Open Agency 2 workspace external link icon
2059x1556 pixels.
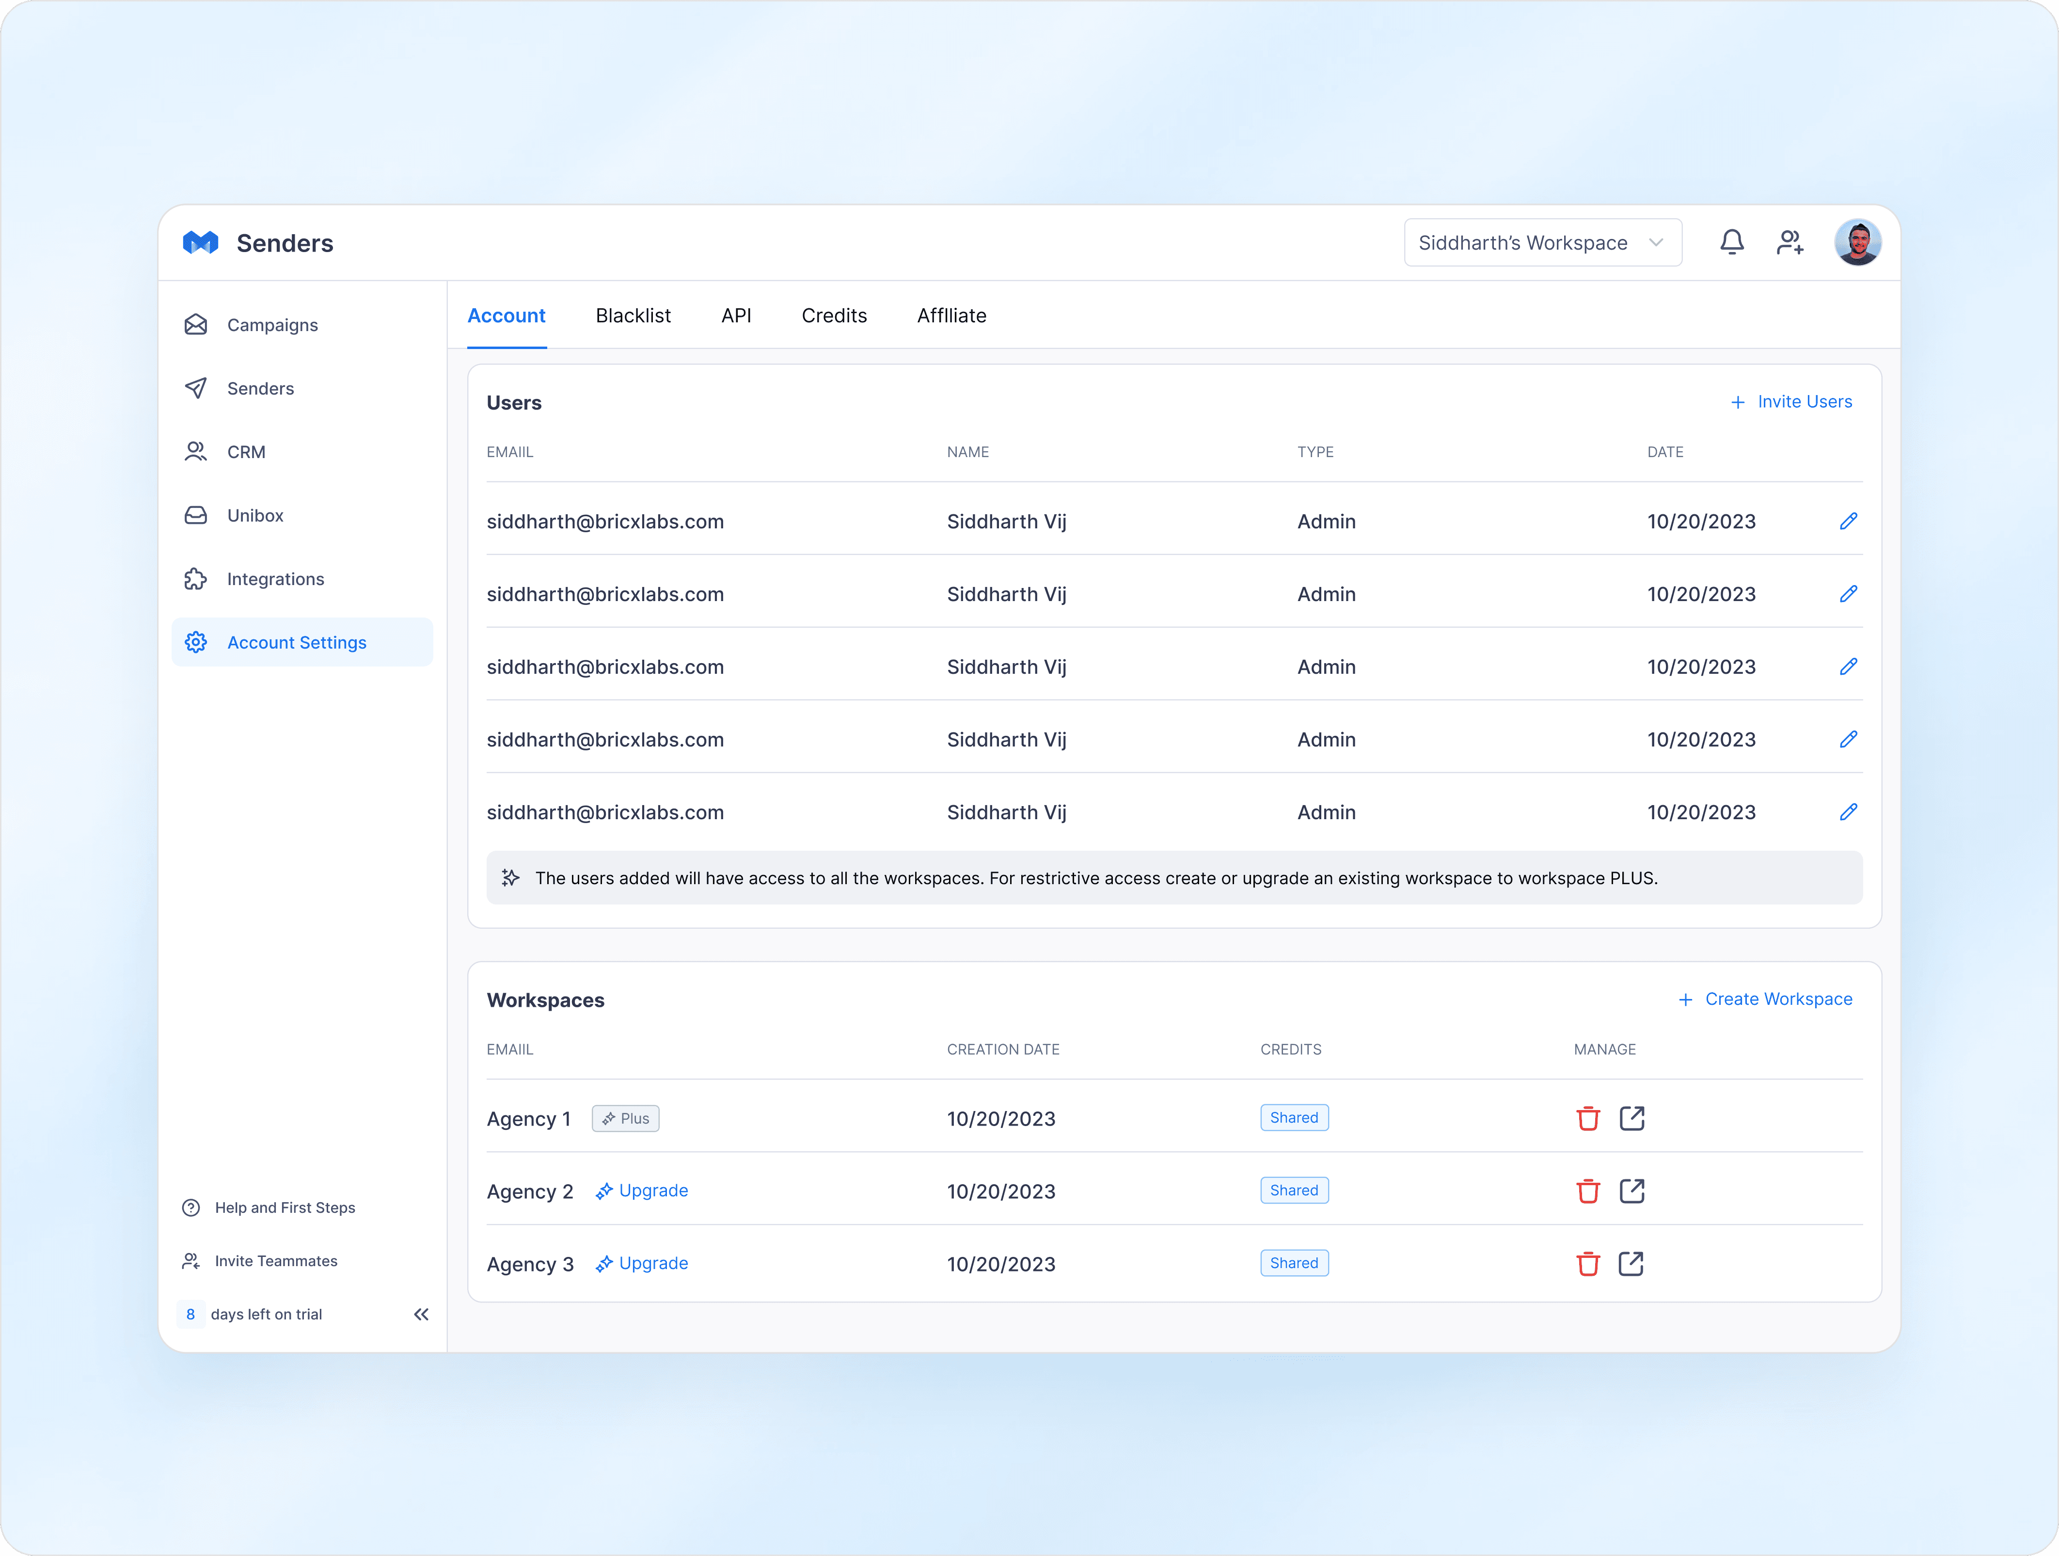click(1631, 1191)
